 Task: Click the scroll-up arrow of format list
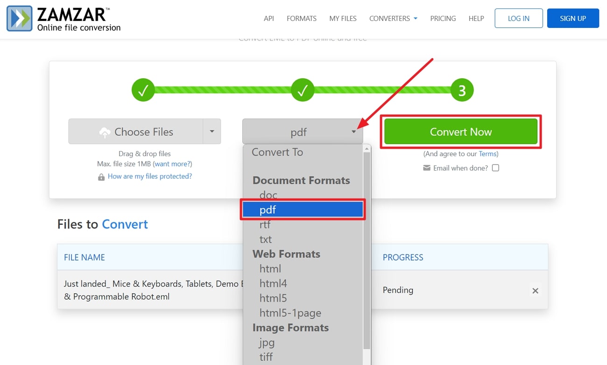(367, 149)
